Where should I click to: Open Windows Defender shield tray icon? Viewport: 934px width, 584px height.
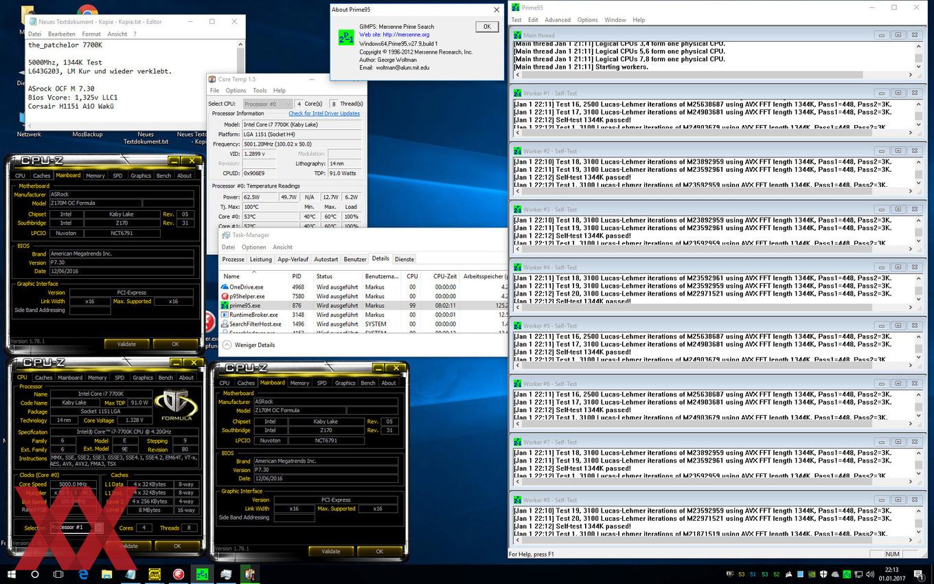point(823,574)
